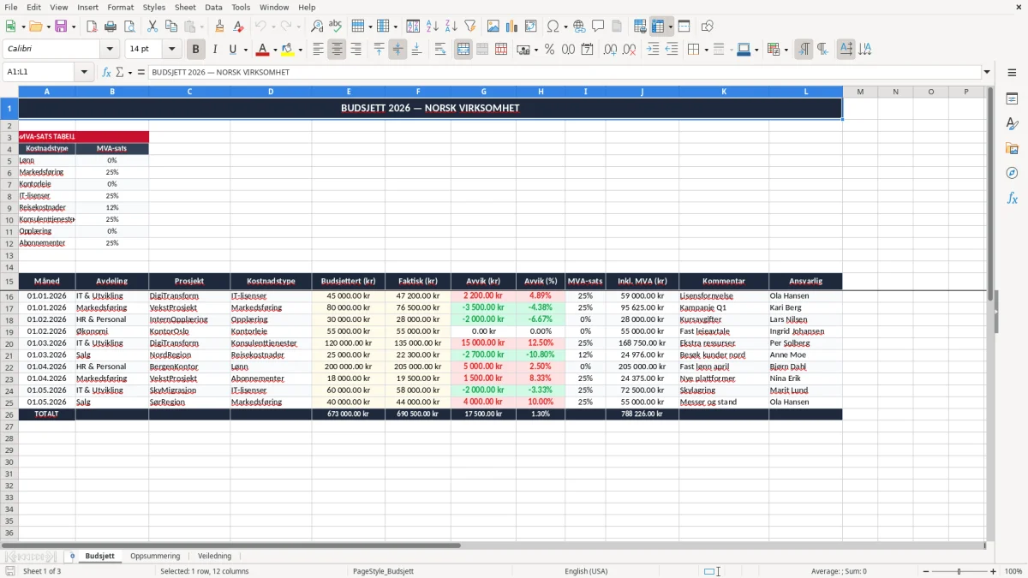Image resolution: width=1028 pixels, height=578 pixels.
Task: Open the Font Size dropdown arrow
Action: click(x=172, y=50)
